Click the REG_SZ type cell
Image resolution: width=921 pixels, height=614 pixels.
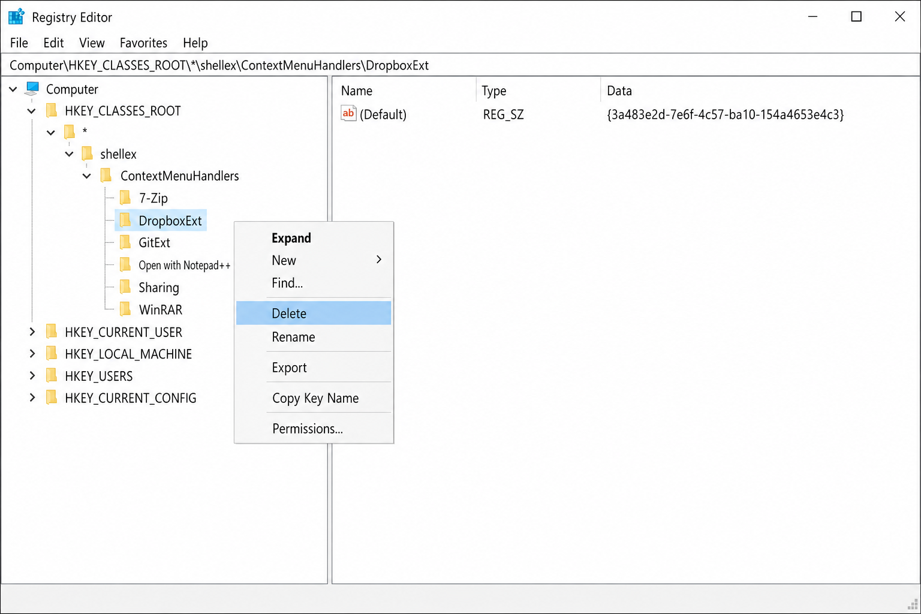504,115
